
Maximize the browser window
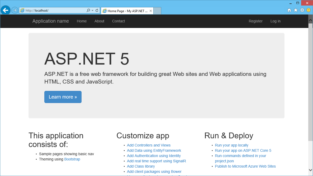[x=298, y=3]
